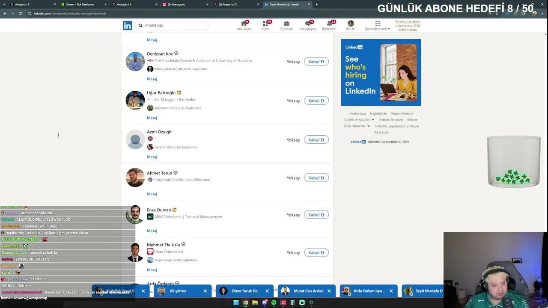
Task: Expand the Ben profile menu
Action: point(350,25)
